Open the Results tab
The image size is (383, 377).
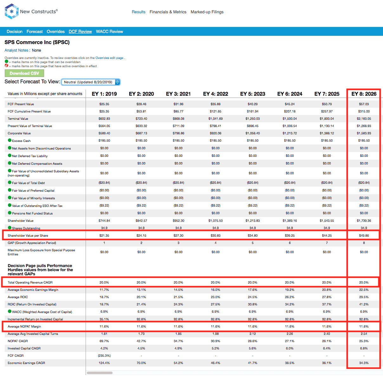(x=139, y=12)
